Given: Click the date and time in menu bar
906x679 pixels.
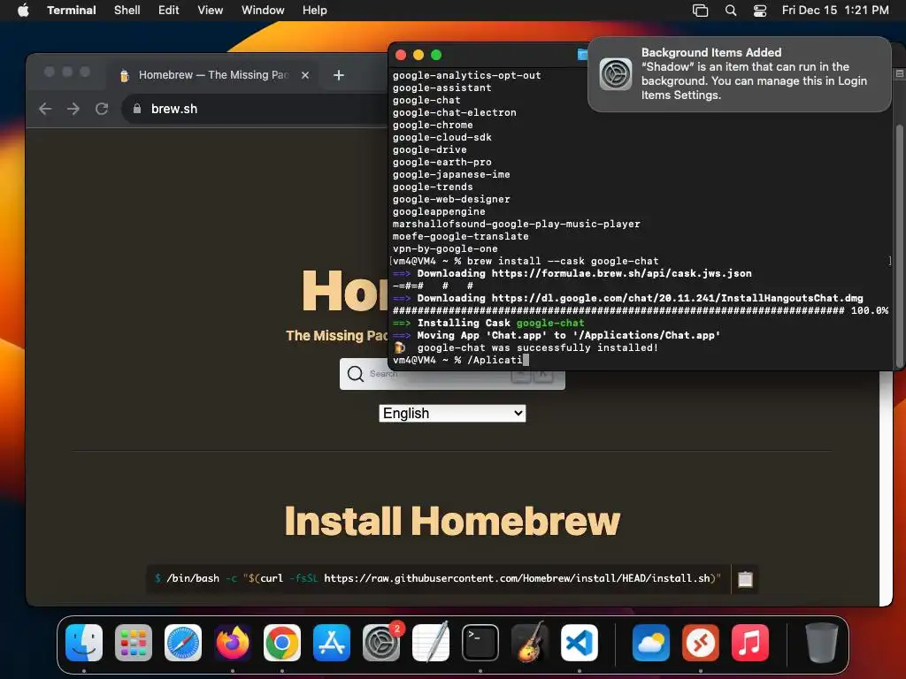Looking at the screenshot, I should coord(835,10).
